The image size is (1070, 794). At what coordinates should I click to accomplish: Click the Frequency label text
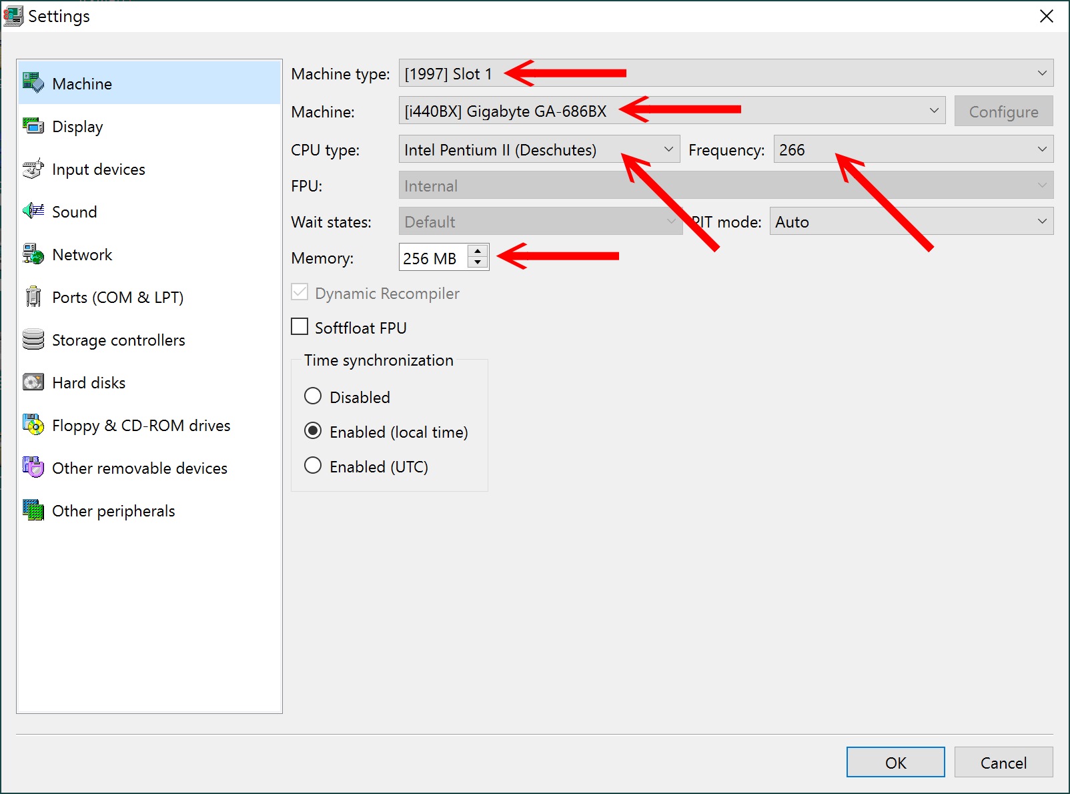pos(726,150)
